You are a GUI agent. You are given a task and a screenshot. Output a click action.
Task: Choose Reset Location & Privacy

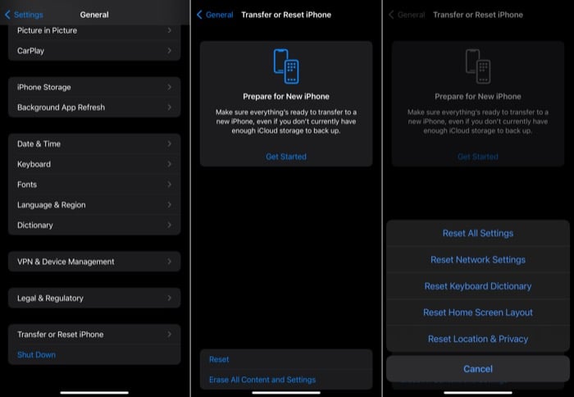coord(478,339)
